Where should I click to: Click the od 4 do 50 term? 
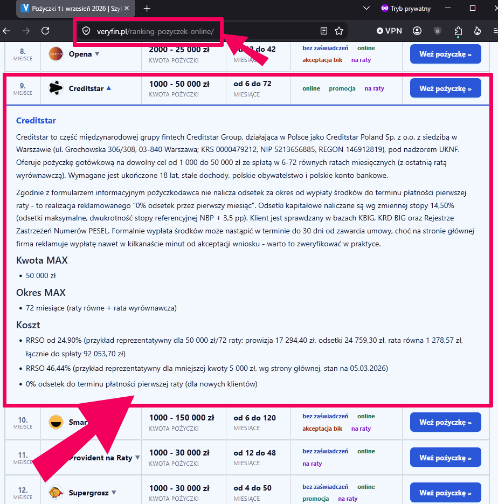(x=253, y=488)
